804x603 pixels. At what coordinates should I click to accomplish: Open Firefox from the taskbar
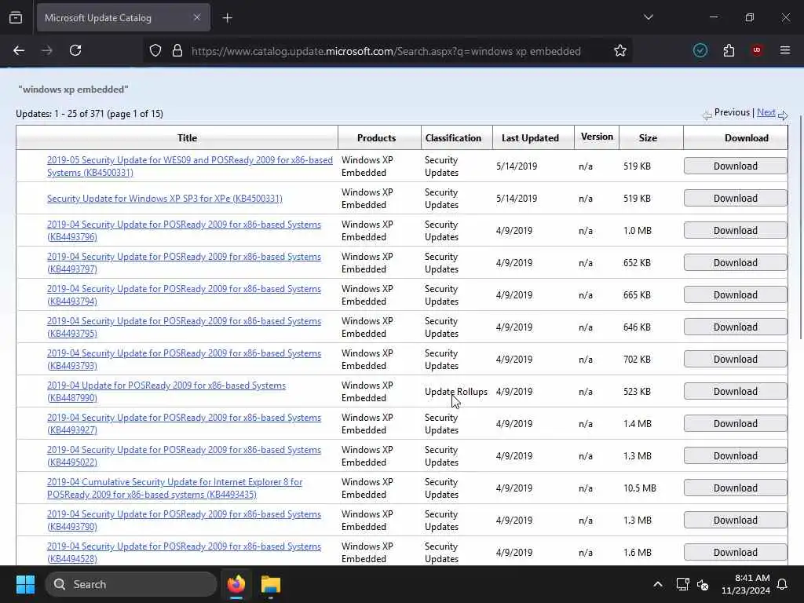(x=236, y=584)
